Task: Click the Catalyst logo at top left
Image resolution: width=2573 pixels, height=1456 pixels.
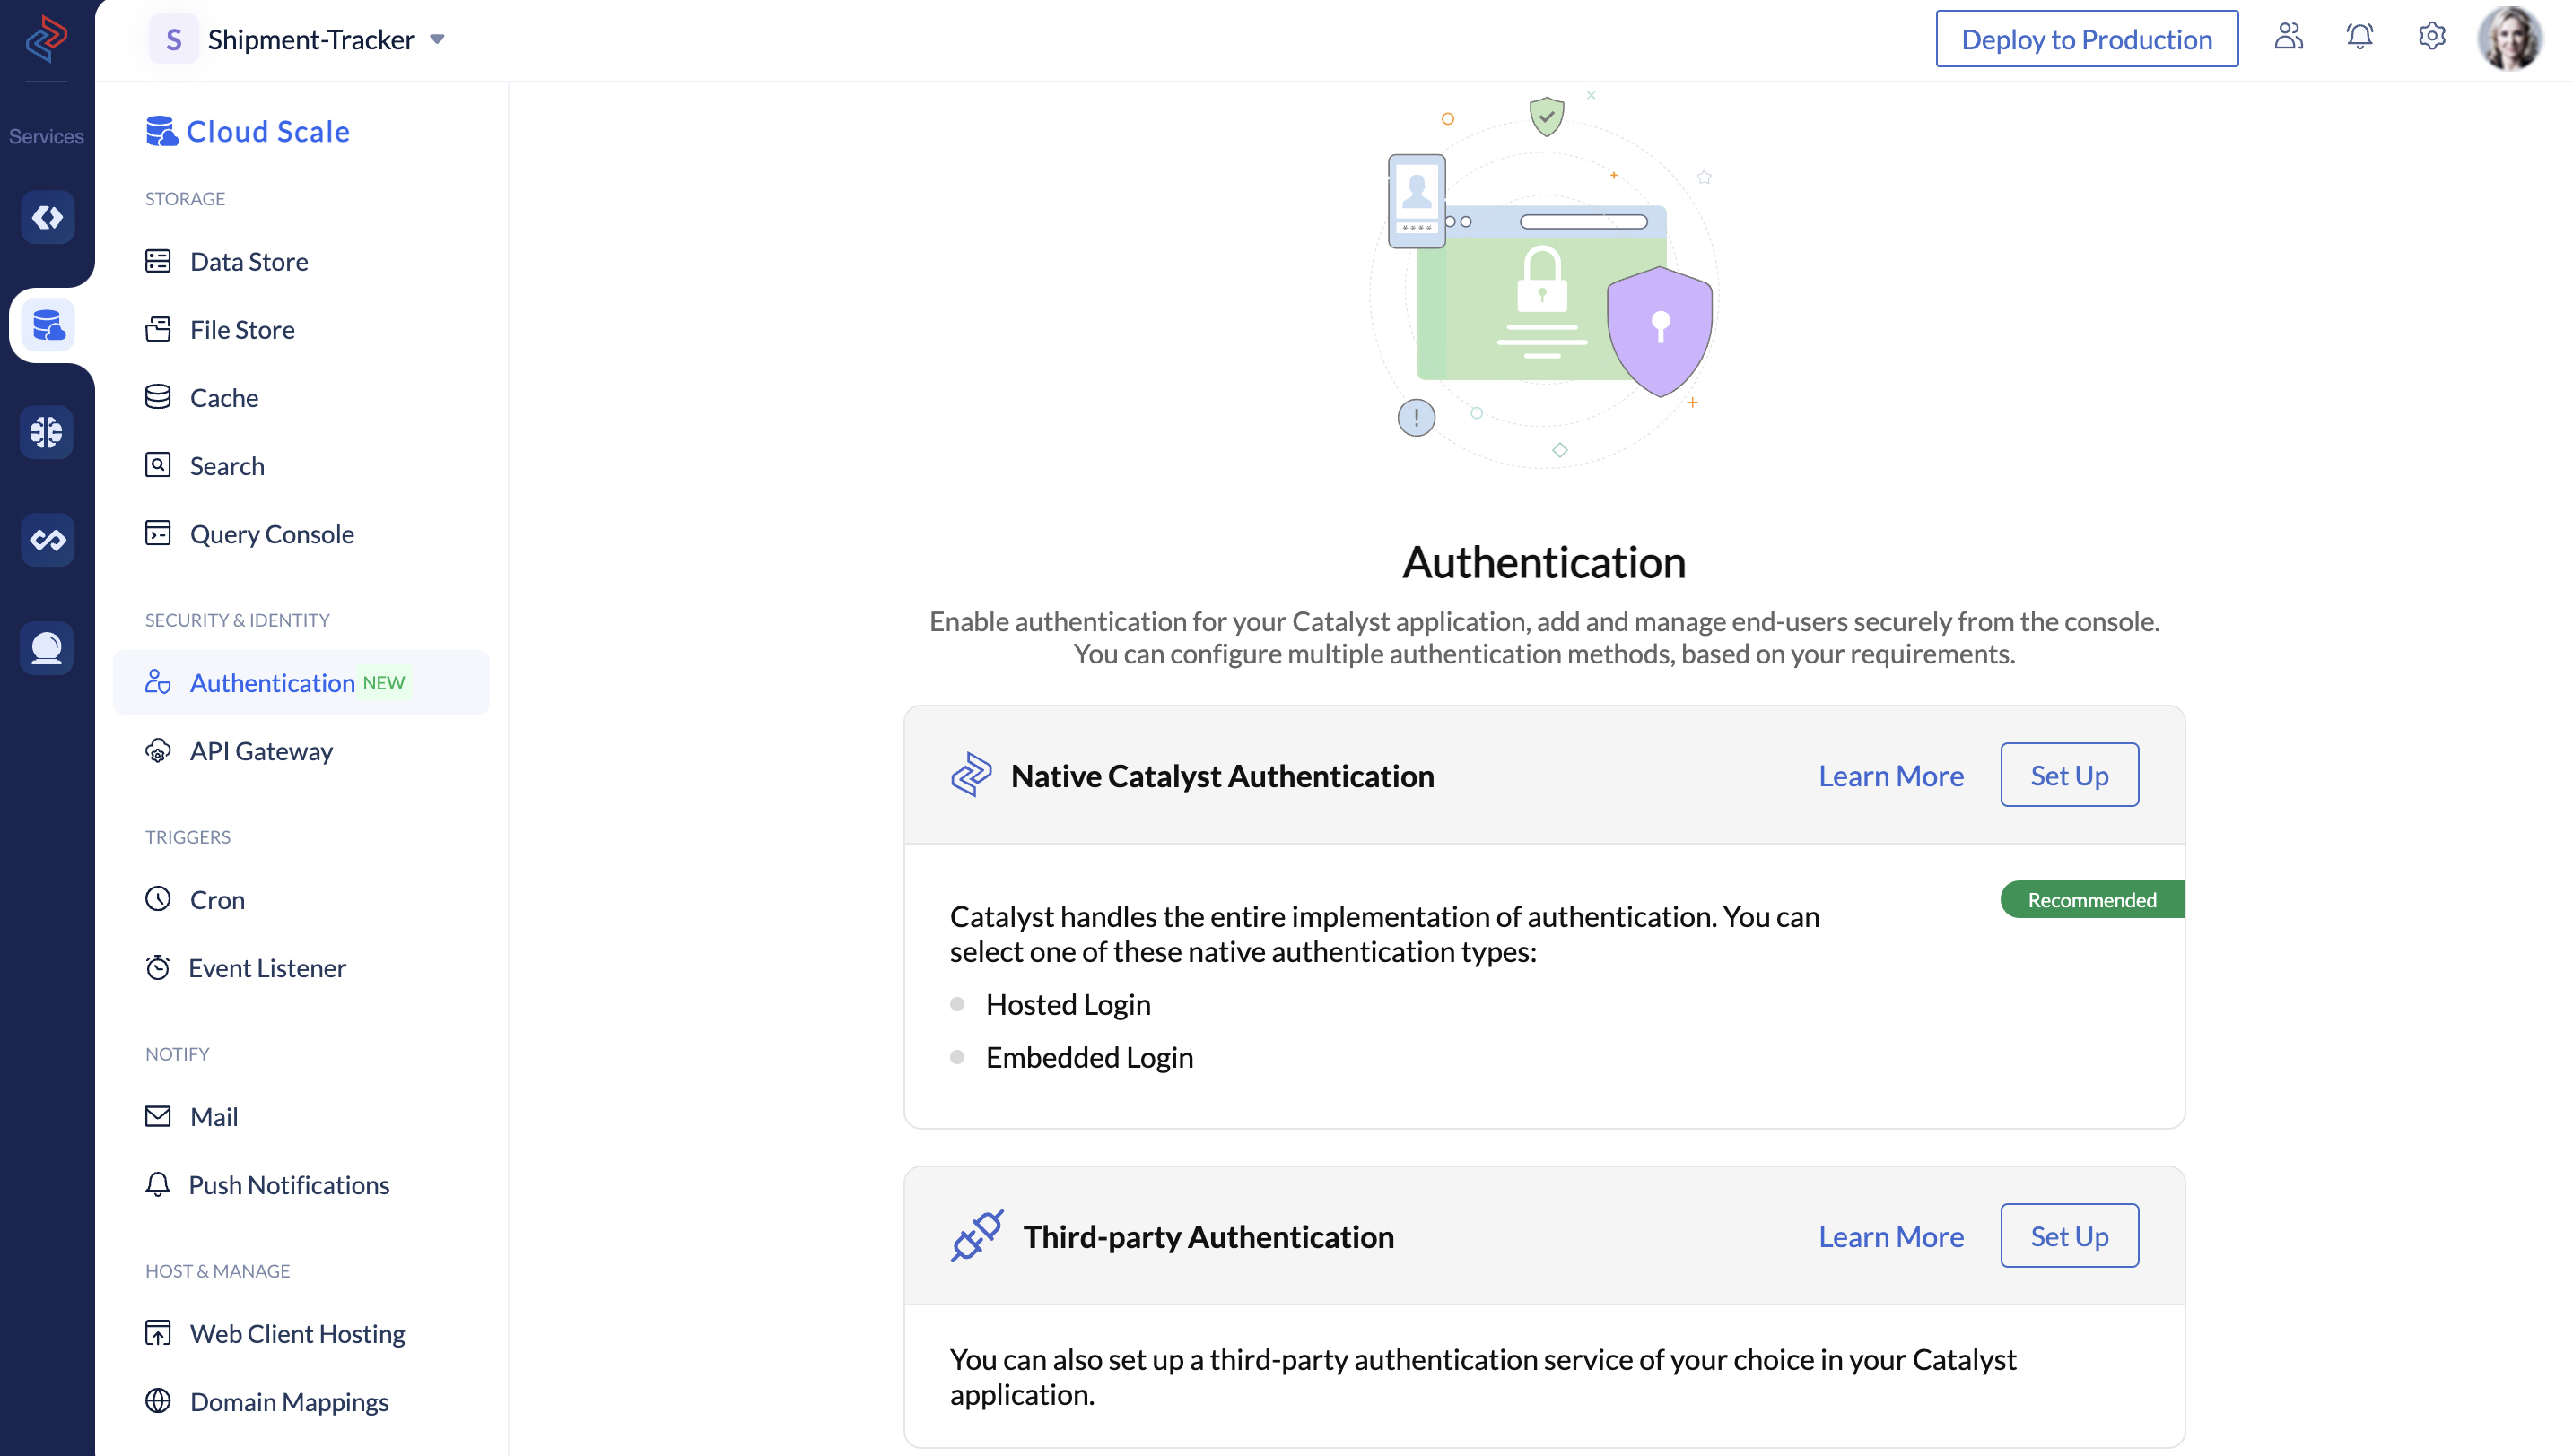Action: click(46, 40)
